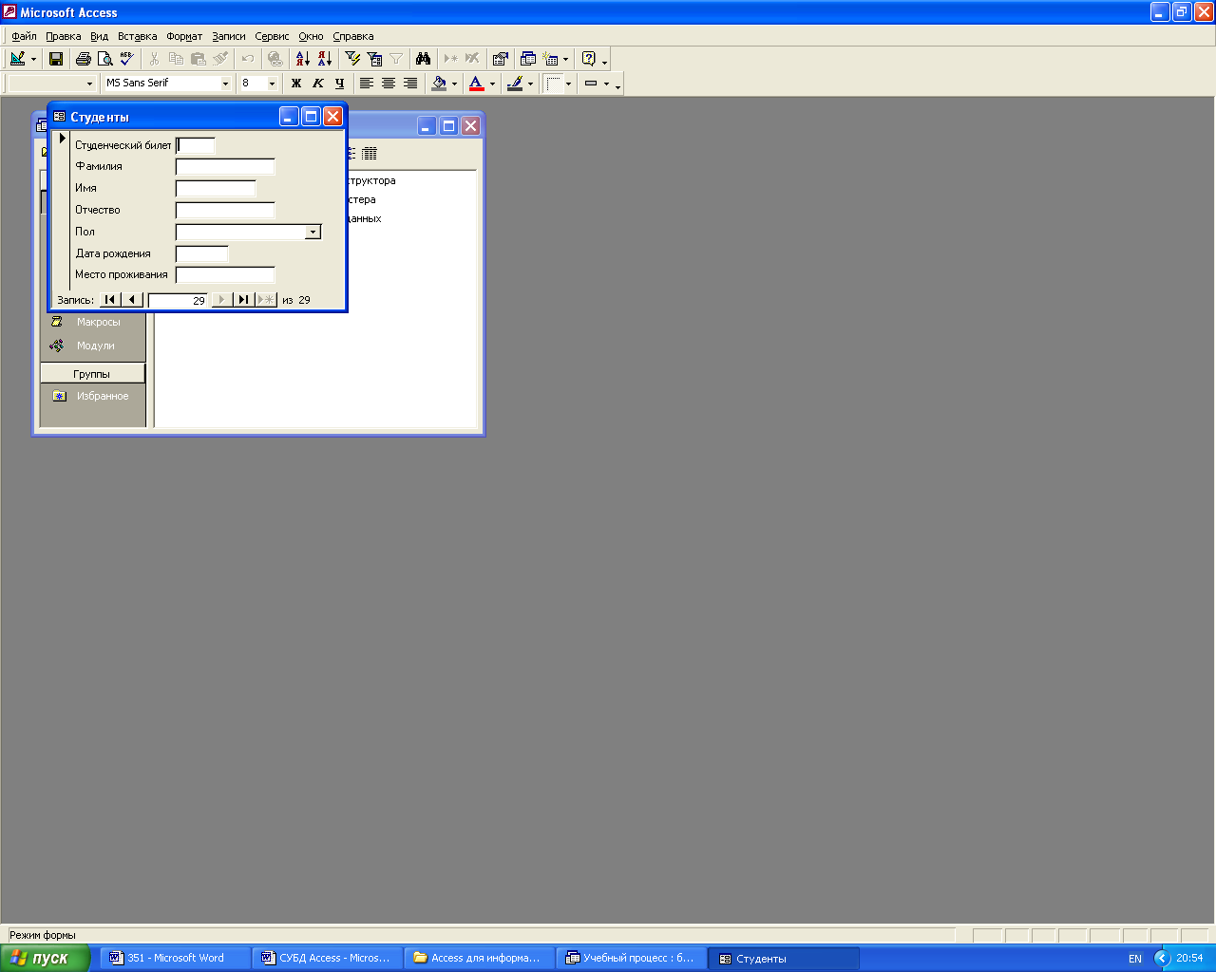1216x972 pixels.
Task: Open the Записи menu
Action: coord(229,36)
